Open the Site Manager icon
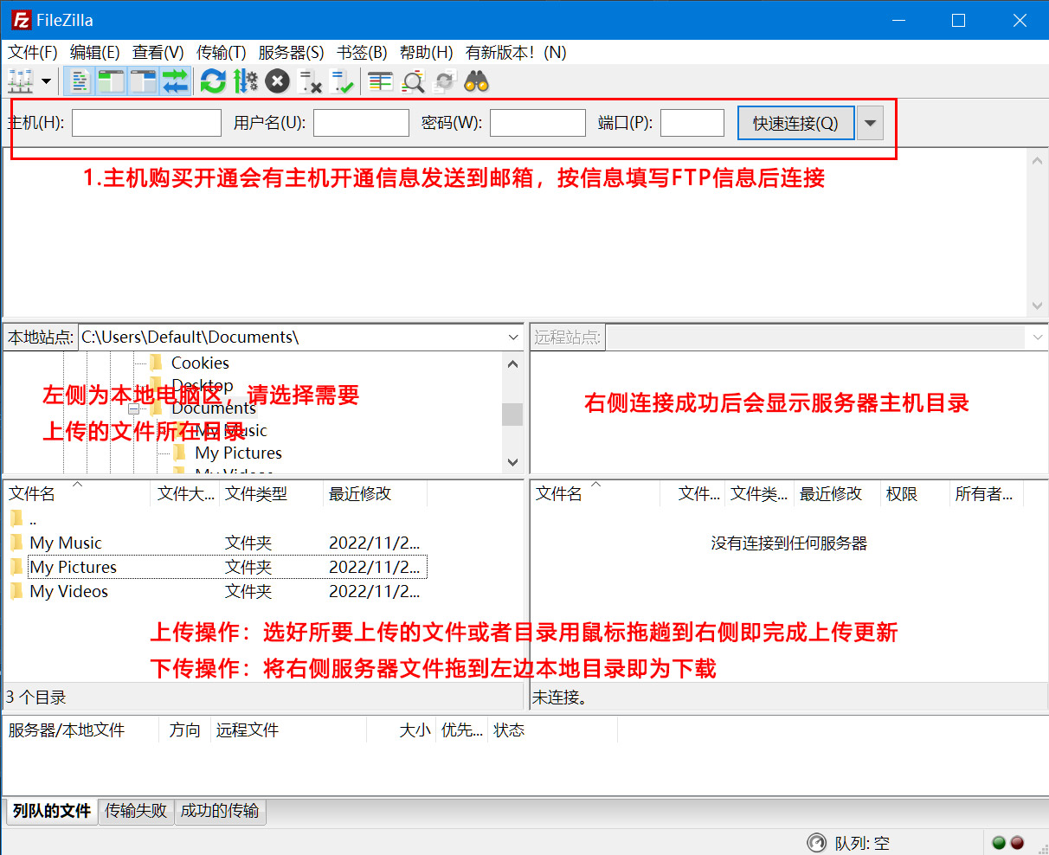The image size is (1049, 855). (20, 82)
